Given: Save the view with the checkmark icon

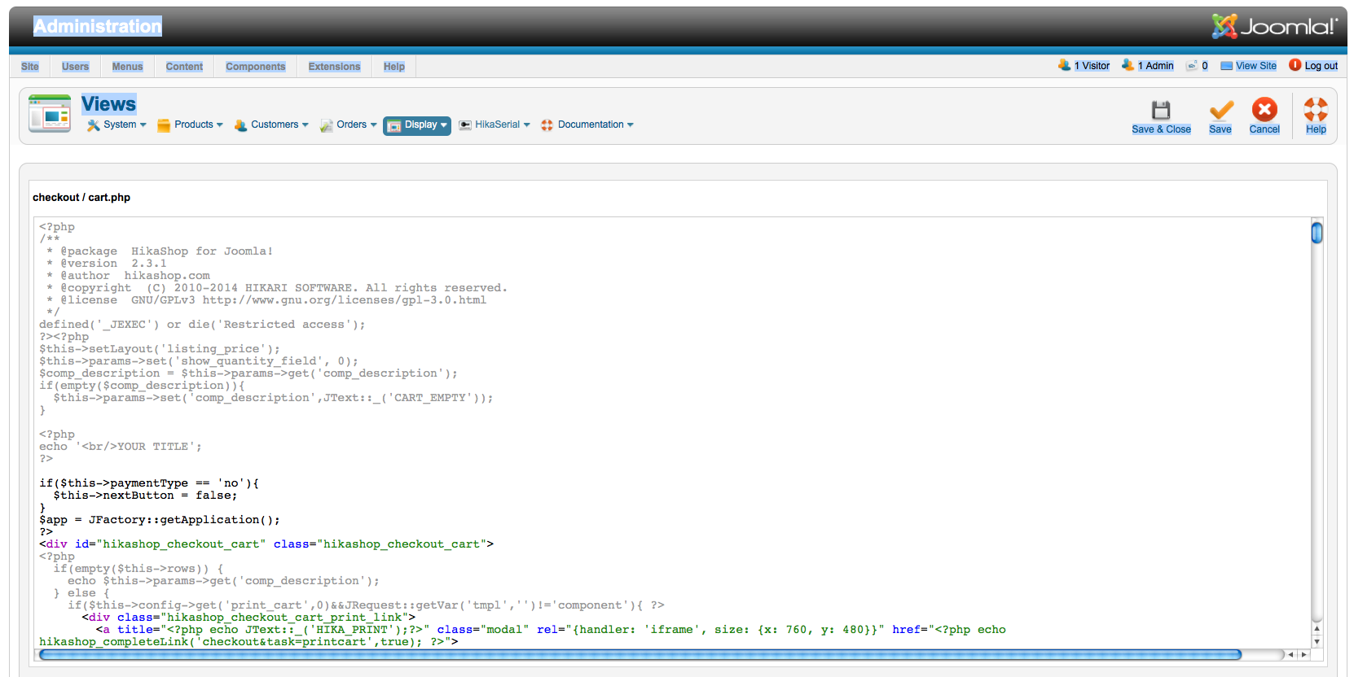Looking at the screenshot, I should click(1220, 110).
